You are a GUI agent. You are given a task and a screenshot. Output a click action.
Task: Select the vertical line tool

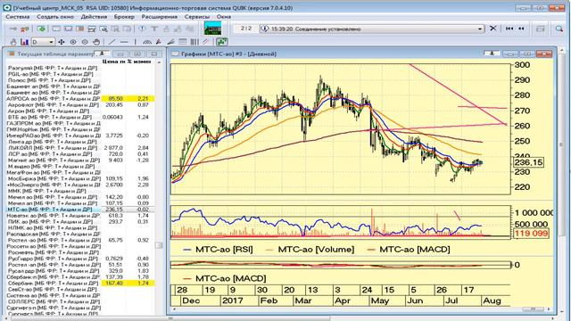tap(135, 42)
